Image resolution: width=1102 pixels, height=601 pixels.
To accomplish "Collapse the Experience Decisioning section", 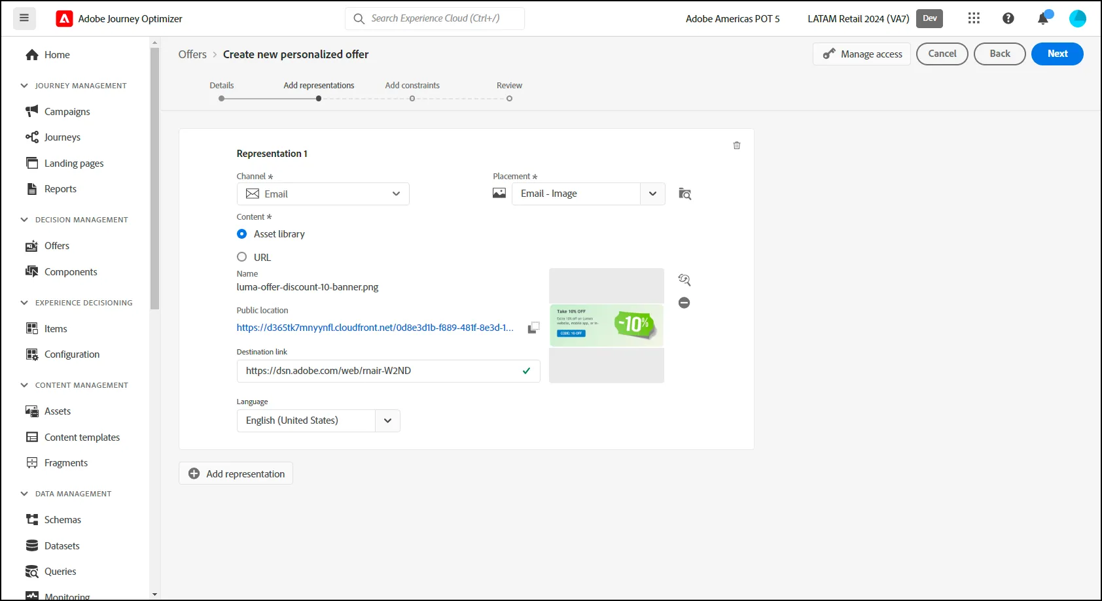I will pos(24,303).
